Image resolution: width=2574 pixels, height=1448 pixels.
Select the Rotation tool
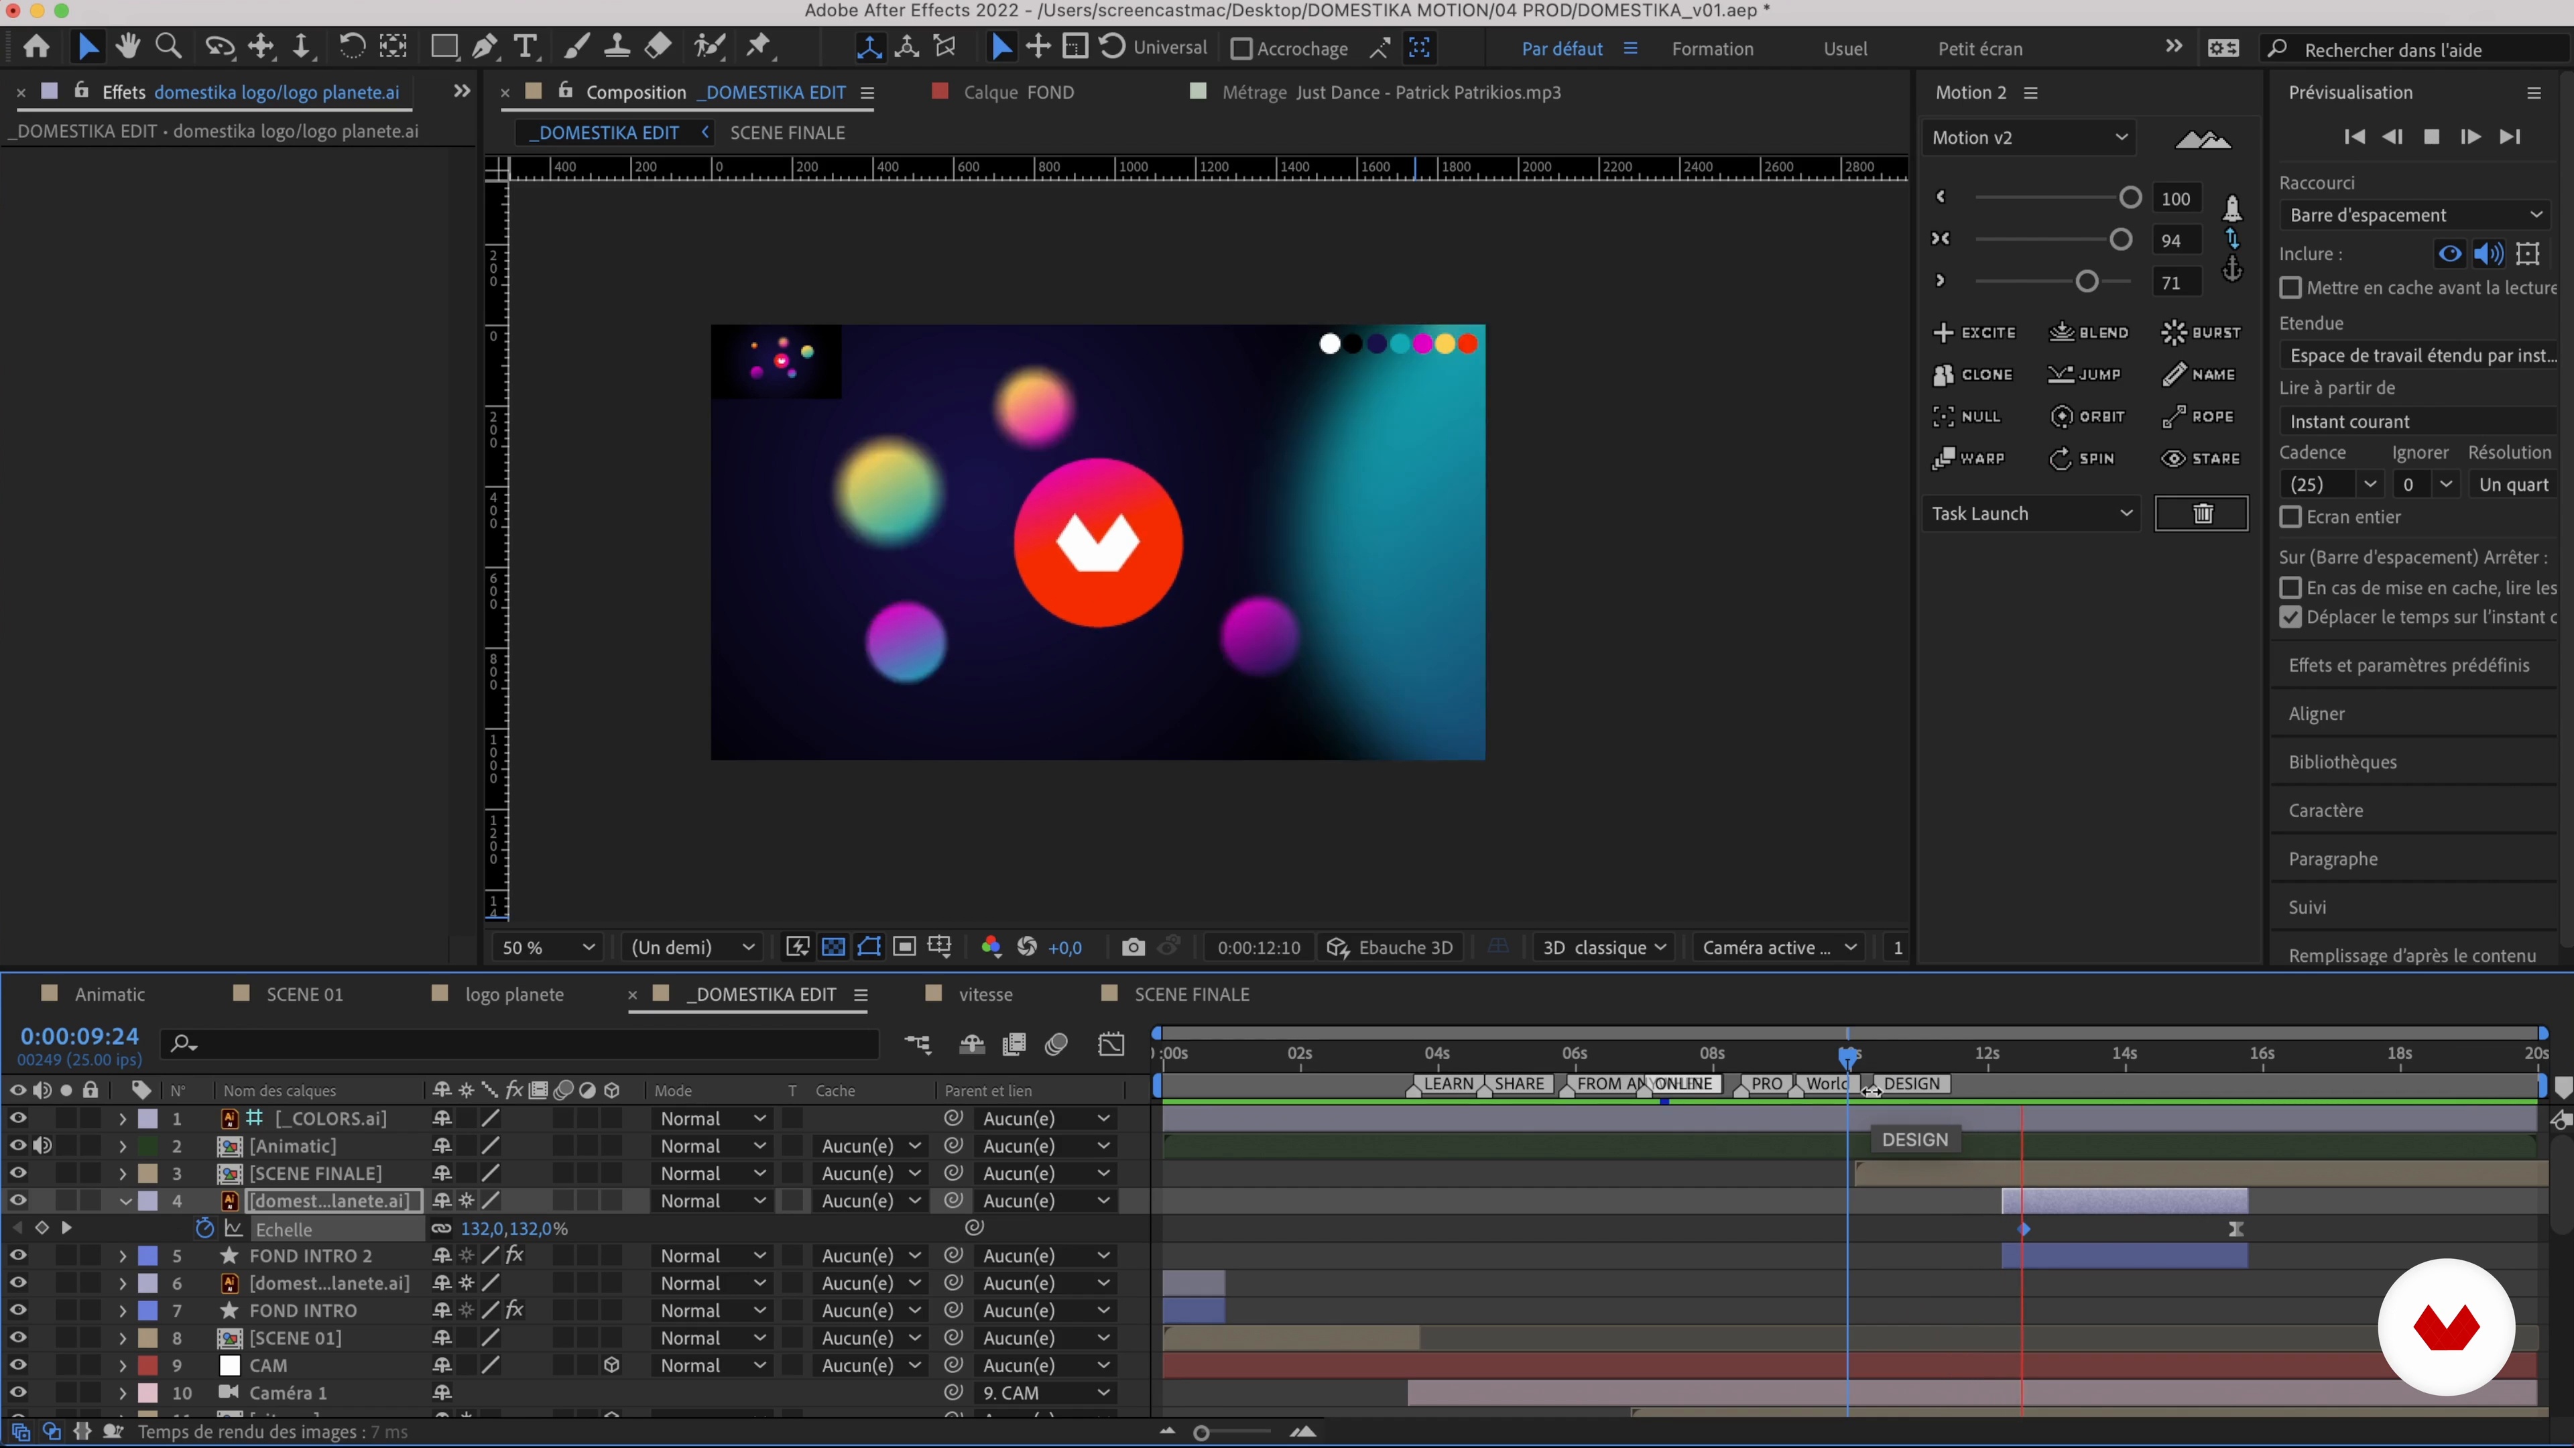[x=352, y=47]
